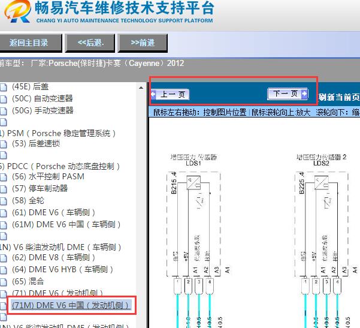This screenshot has width=360, height=328.
Task: Click the B225.4 connector label
Action: [302, 183]
